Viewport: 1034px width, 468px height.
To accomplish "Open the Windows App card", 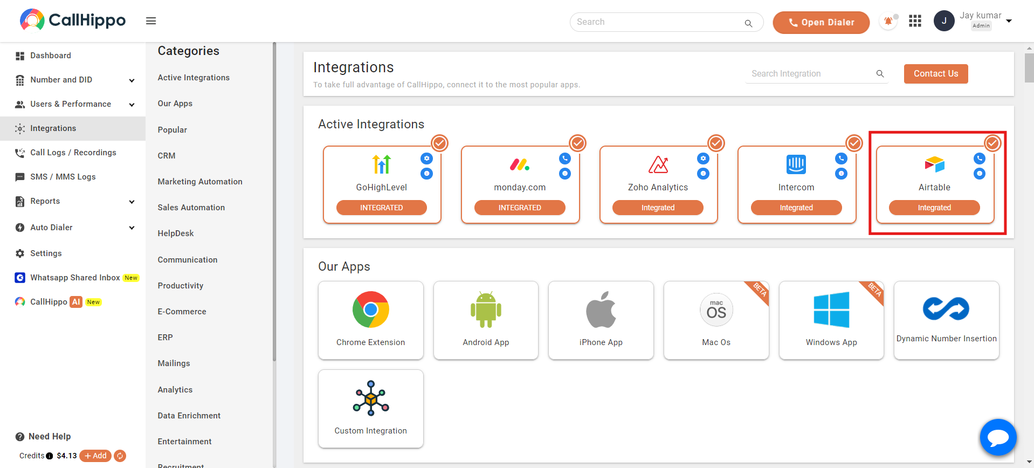I will (x=831, y=320).
